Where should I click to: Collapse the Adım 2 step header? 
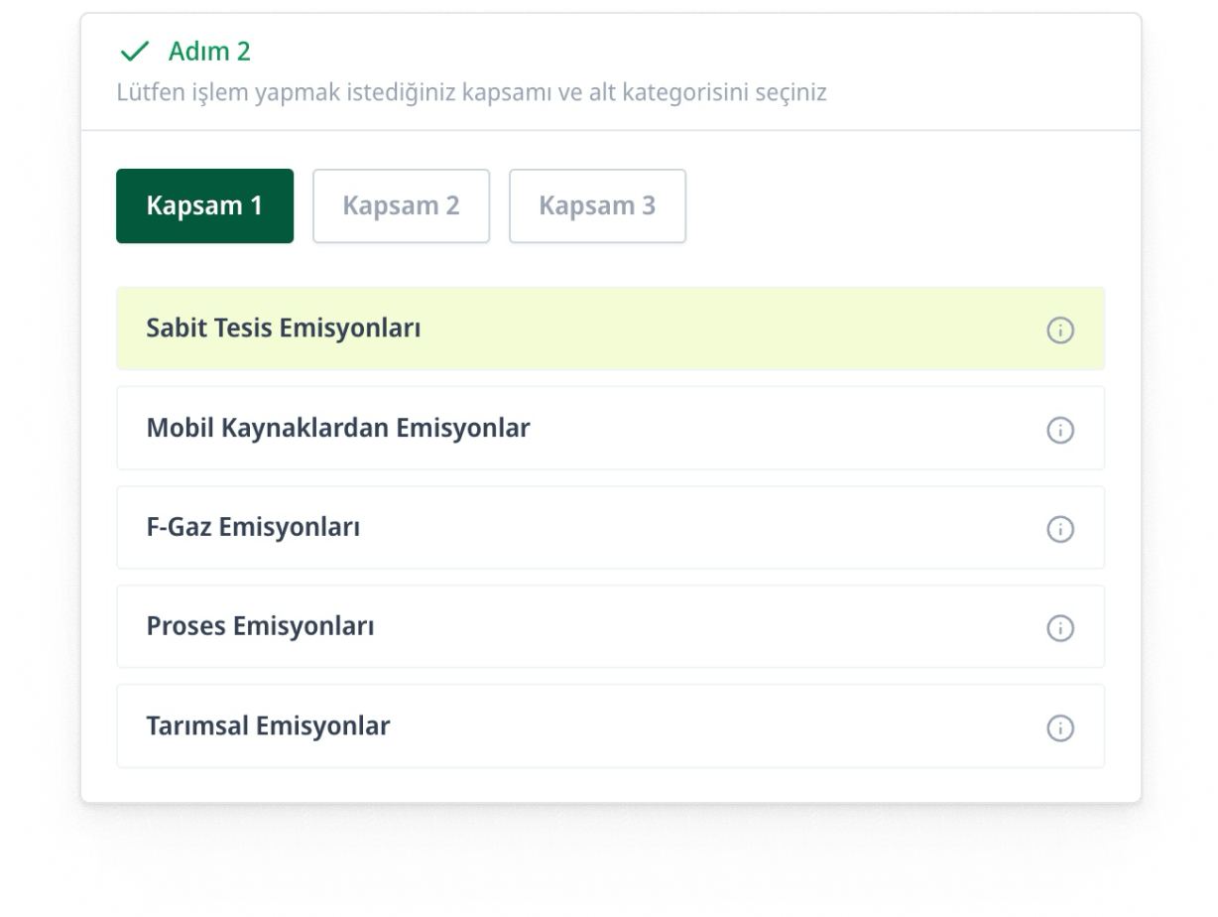tap(209, 52)
